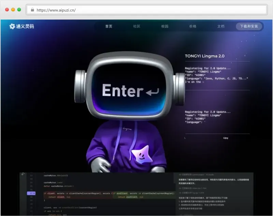Open the 校园 nav item
This screenshot has height=216, width=273.
(165, 26)
